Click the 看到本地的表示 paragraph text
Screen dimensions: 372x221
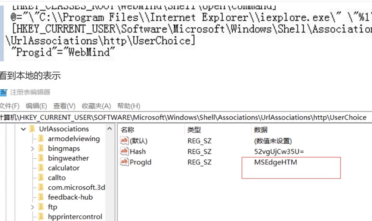click(30, 76)
